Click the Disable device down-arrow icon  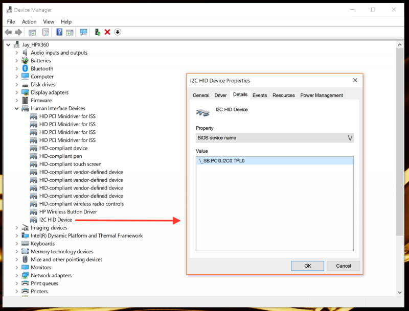coord(118,32)
